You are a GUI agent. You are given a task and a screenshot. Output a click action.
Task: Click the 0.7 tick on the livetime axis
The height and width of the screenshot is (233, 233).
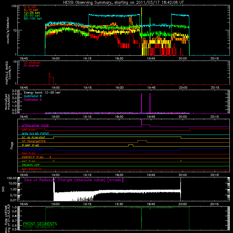click(x=14, y=221)
